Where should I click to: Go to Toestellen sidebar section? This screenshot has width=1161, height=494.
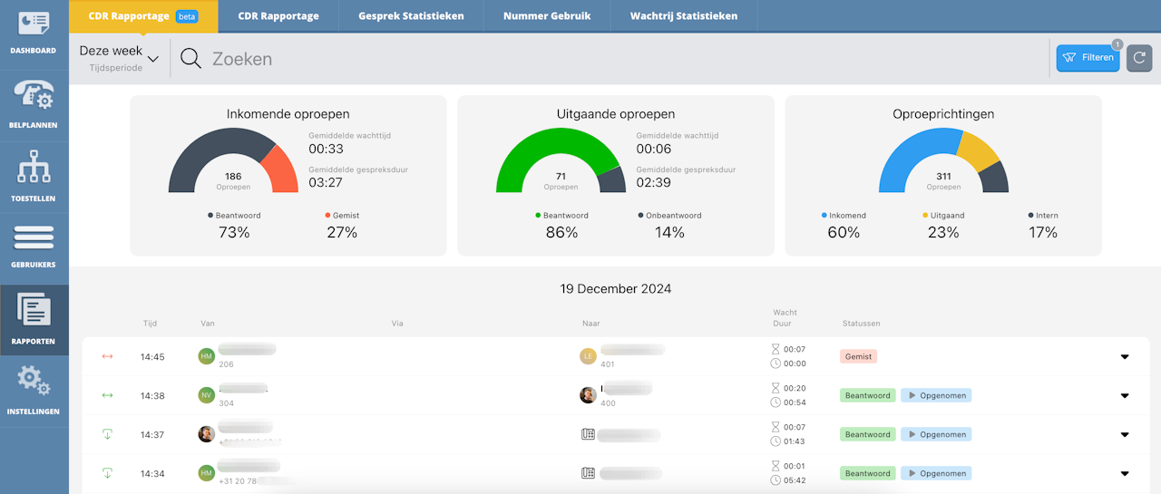[x=34, y=172]
